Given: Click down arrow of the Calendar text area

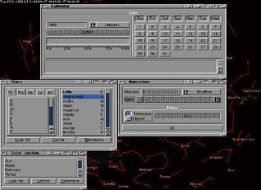Looking at the screenshot, I should [x=220, y=71].
